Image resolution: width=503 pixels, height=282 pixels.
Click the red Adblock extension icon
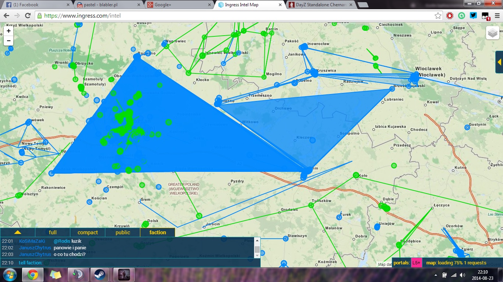(x=450, y=16)
